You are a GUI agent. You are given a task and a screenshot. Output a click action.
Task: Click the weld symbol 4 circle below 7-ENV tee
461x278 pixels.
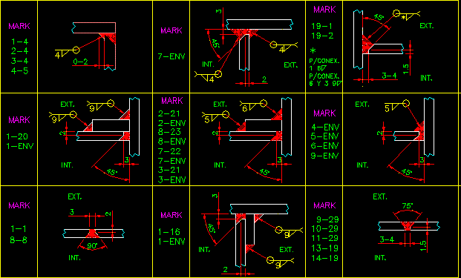click(218, 73)
